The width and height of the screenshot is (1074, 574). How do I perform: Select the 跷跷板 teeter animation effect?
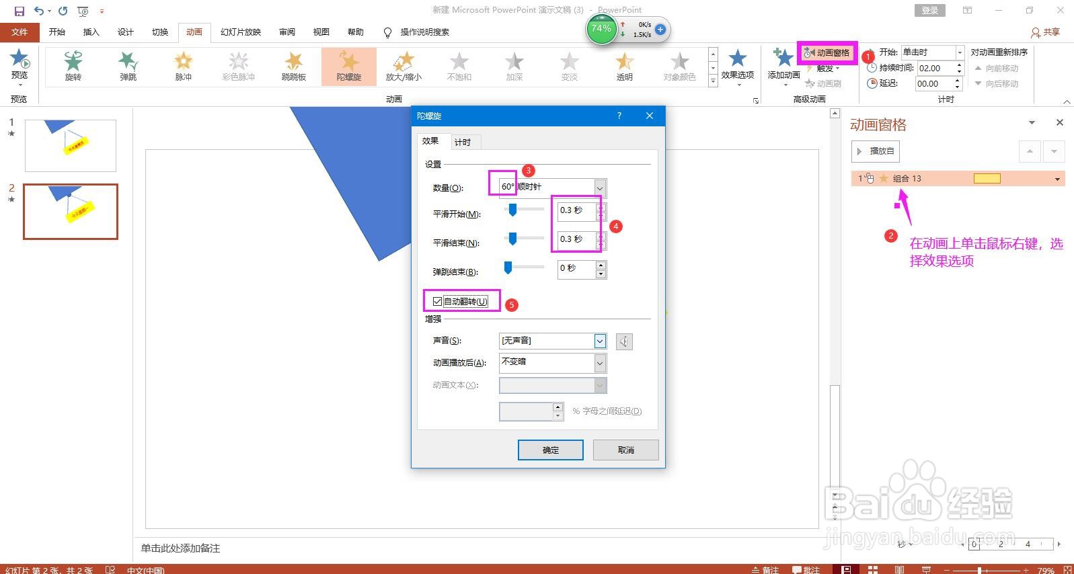(294, 66)
